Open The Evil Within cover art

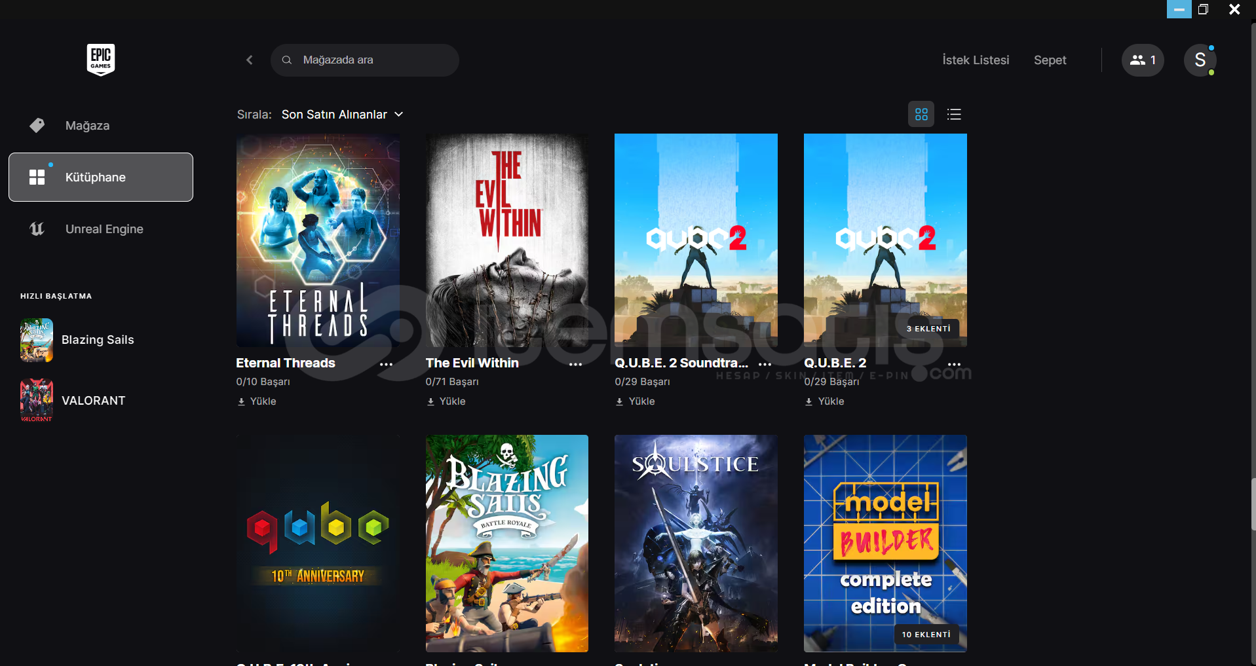507,240
